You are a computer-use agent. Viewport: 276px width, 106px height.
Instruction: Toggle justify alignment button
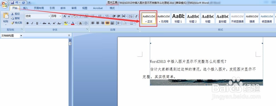pyautogui.click(x=107, y=23)
